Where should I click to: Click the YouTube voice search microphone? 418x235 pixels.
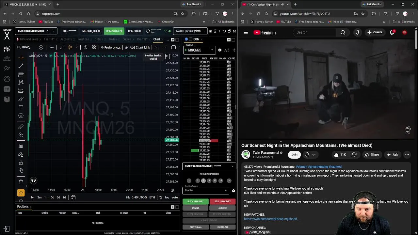coord(358,32)
